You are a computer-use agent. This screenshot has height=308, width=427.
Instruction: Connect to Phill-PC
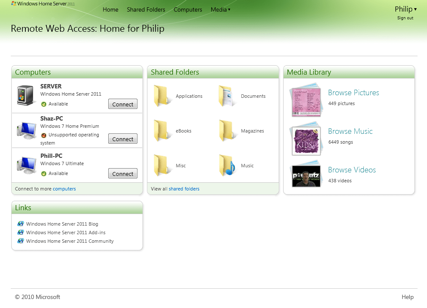tap(122, 173)
